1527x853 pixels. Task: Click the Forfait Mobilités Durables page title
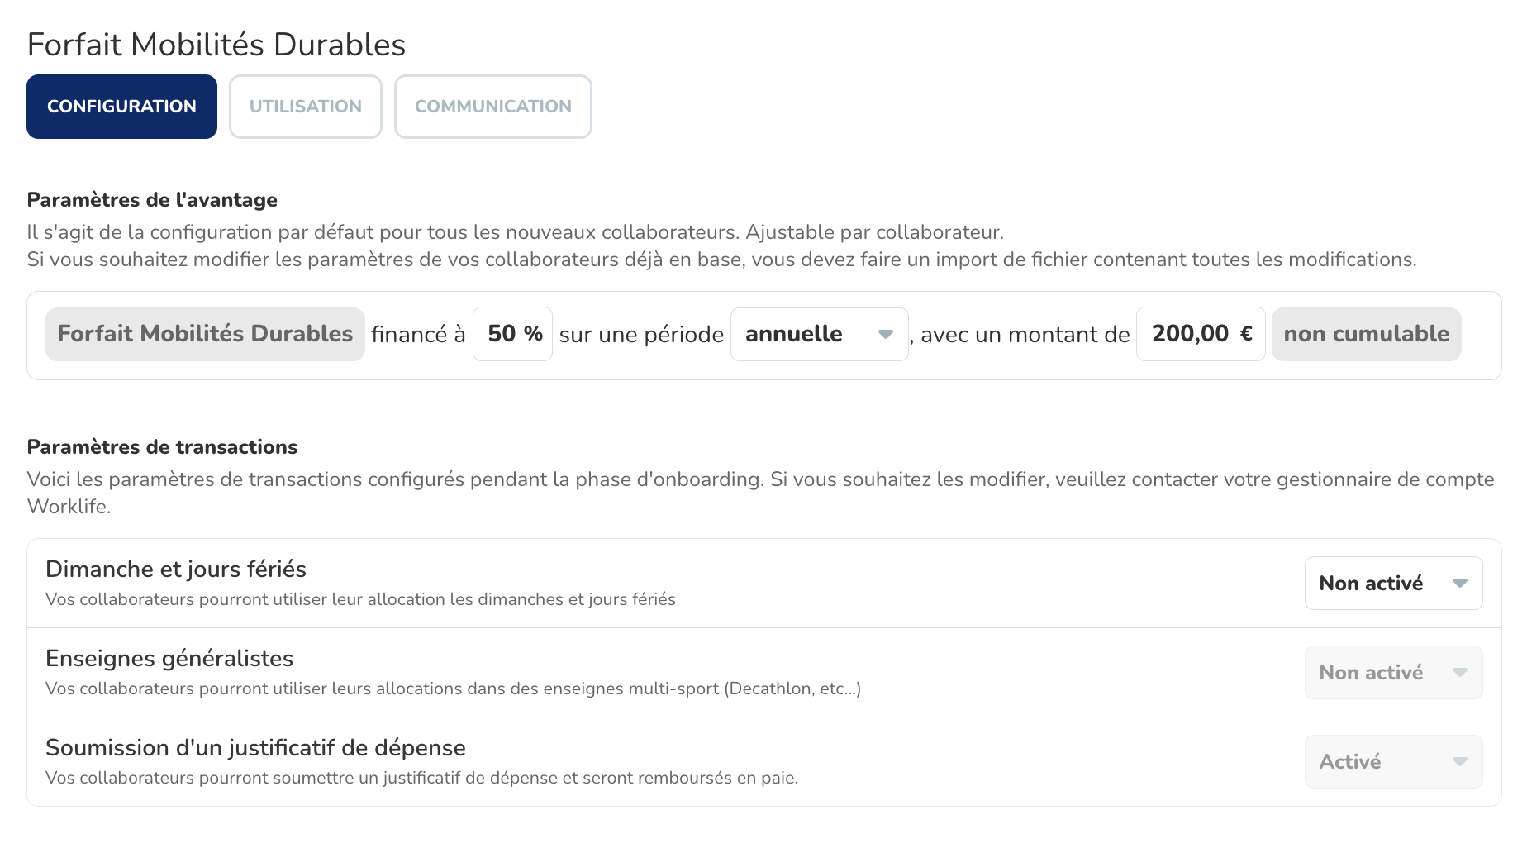point(216,45)
